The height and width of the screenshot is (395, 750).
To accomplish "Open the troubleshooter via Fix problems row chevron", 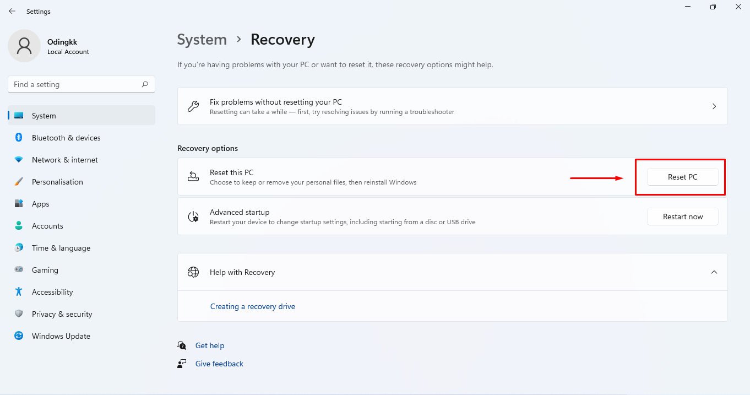I will click(714, 106).
